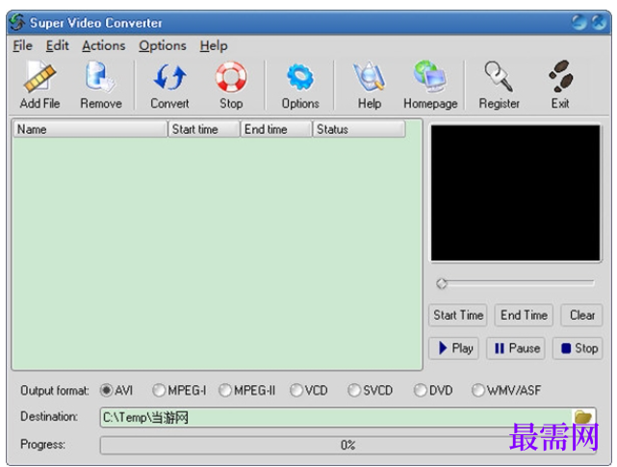Open the File menu
This screenshot has height=467, width=617.
22,45
